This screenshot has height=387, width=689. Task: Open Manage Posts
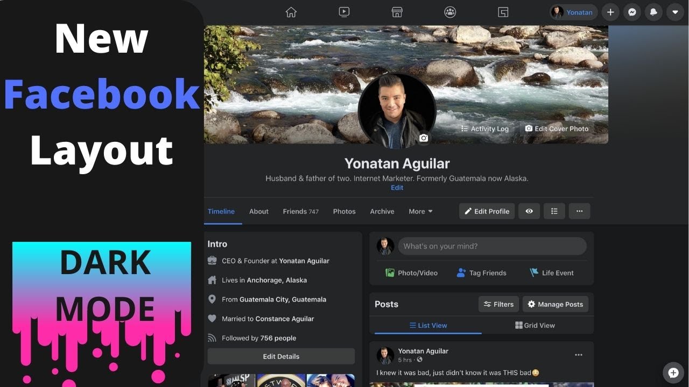tap(556, 304)
